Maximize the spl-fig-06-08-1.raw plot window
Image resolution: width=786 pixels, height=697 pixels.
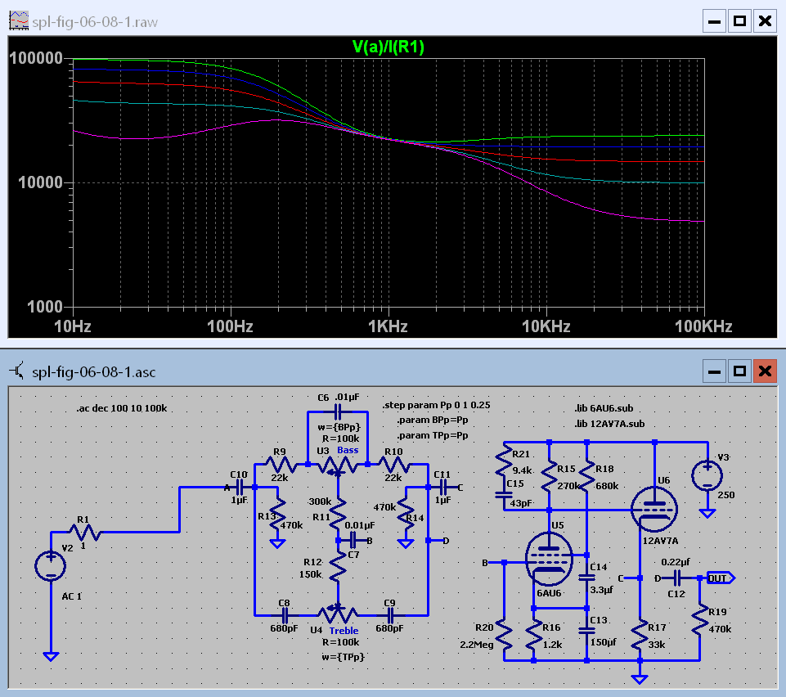(739, 21)
